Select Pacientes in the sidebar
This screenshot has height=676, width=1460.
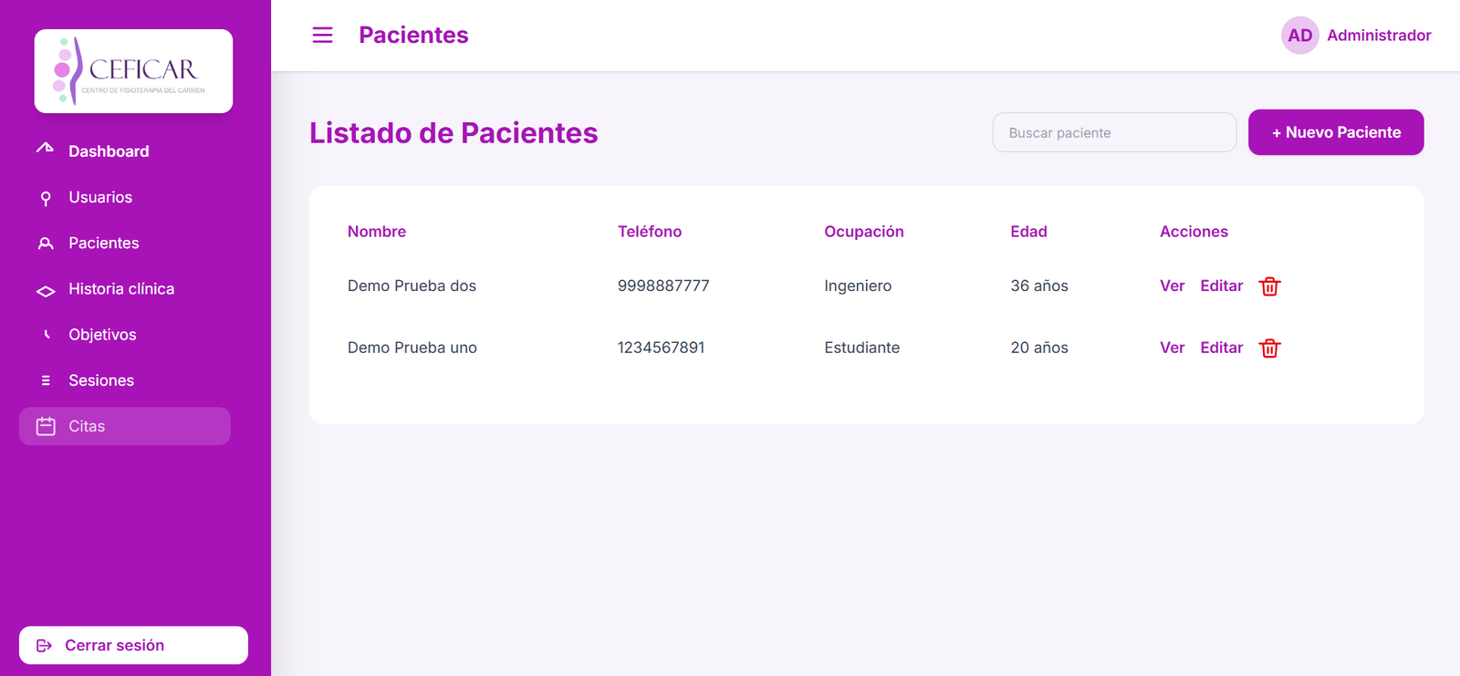[125, 243]
